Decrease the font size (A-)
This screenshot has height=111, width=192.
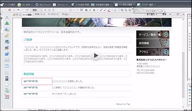coord(105,10)
